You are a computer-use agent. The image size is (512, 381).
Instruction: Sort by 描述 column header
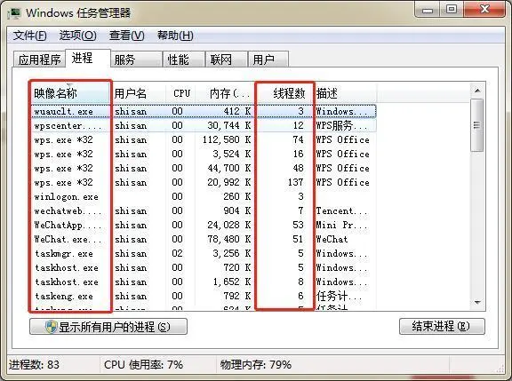click(x=346, y=93)
